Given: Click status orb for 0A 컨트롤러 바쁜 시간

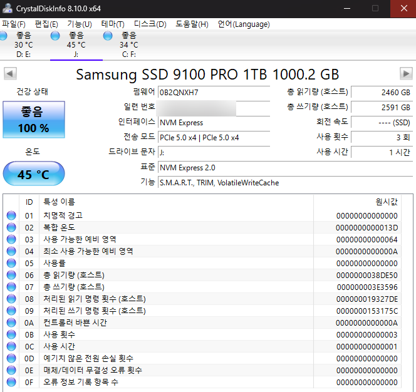Looking at the screenshot, I should (11, 322).
